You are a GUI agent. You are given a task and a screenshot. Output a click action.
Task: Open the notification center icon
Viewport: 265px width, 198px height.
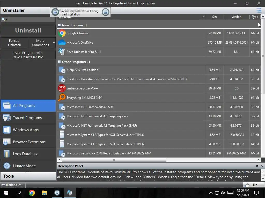256,193
